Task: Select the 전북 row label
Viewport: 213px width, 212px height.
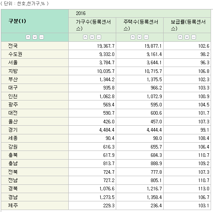Action: [x=13, y=172]
